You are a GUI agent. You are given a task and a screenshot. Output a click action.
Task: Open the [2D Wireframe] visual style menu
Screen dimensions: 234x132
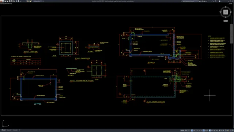click(x=8, y=4)
